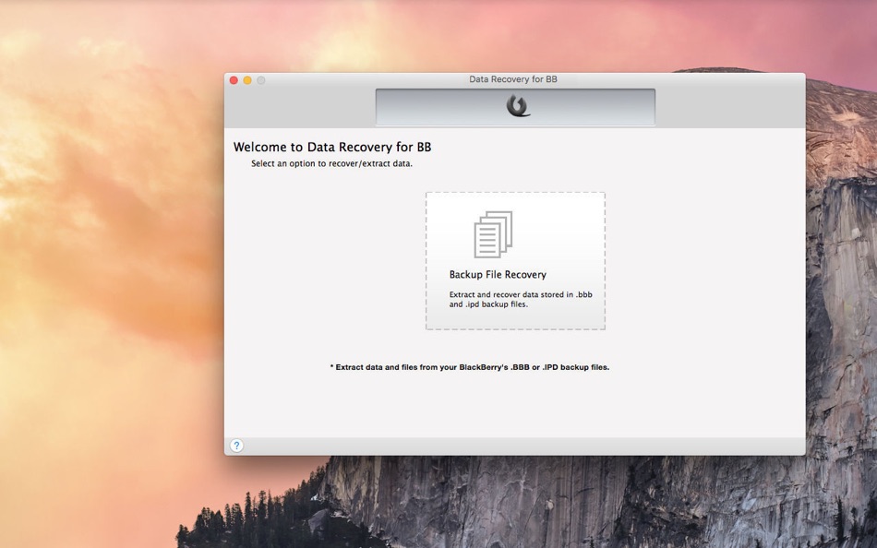Choose Backup File Recovery option
This screenshot has width=877, height=548.
pos(515,261)
